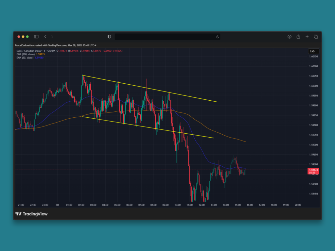Select the Euro / Canadian Dollar symbol name
The image size is (335, 251).
tap(29, 51)
